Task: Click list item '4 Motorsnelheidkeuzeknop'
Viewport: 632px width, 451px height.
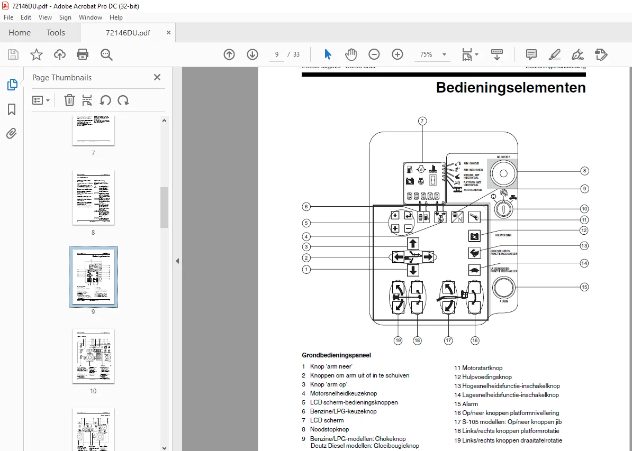Action: 339,393
